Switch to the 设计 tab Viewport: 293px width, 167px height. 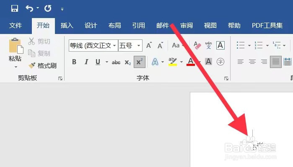click(91, 26)
